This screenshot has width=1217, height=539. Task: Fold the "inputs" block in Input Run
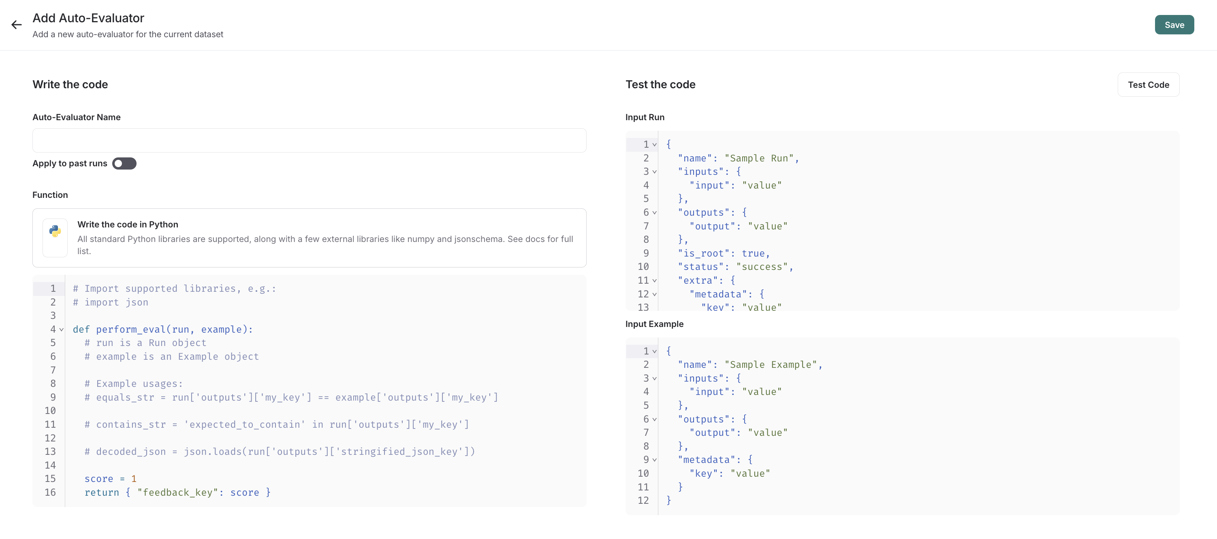(654, 172)
